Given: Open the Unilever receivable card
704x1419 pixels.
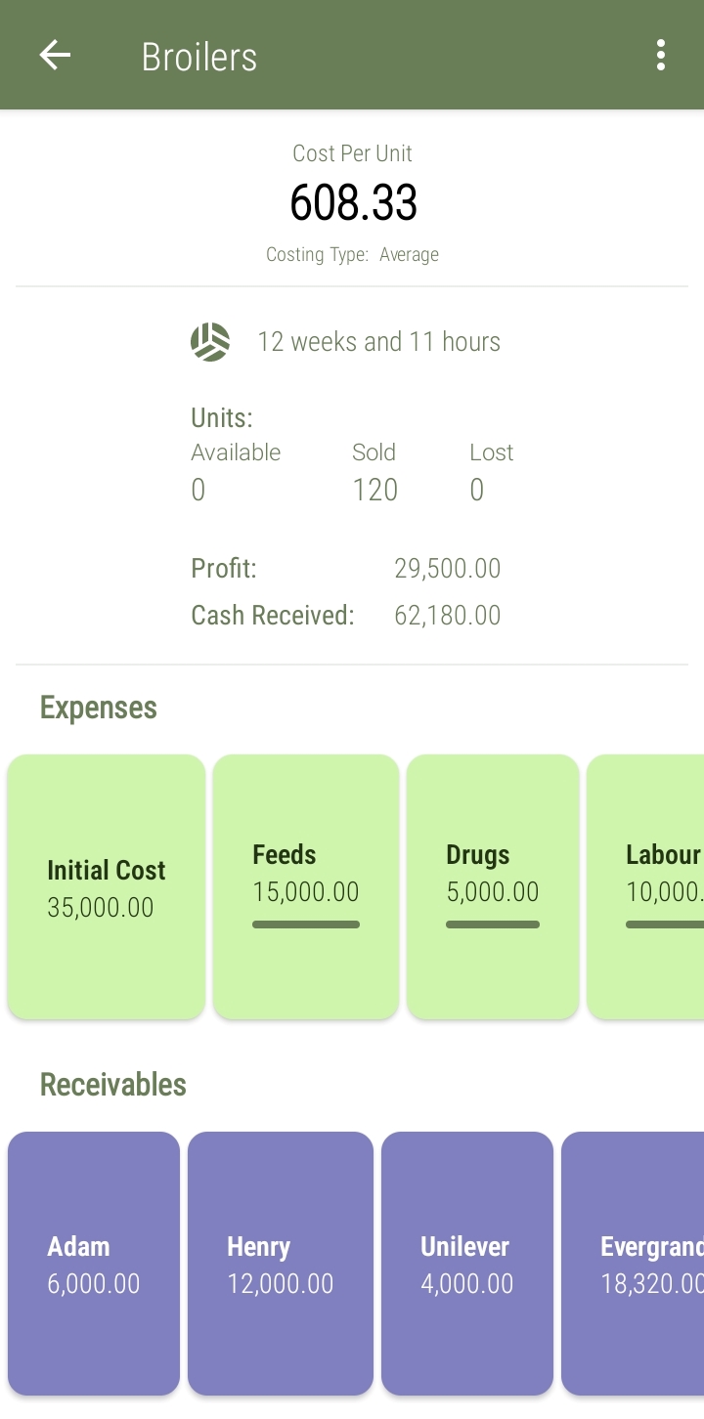Looking at the screenshot, I should [467, 1264].
